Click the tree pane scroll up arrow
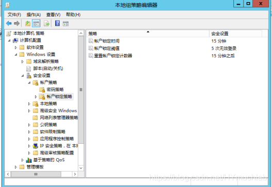272x187 pixels. (x=81, y=33)
